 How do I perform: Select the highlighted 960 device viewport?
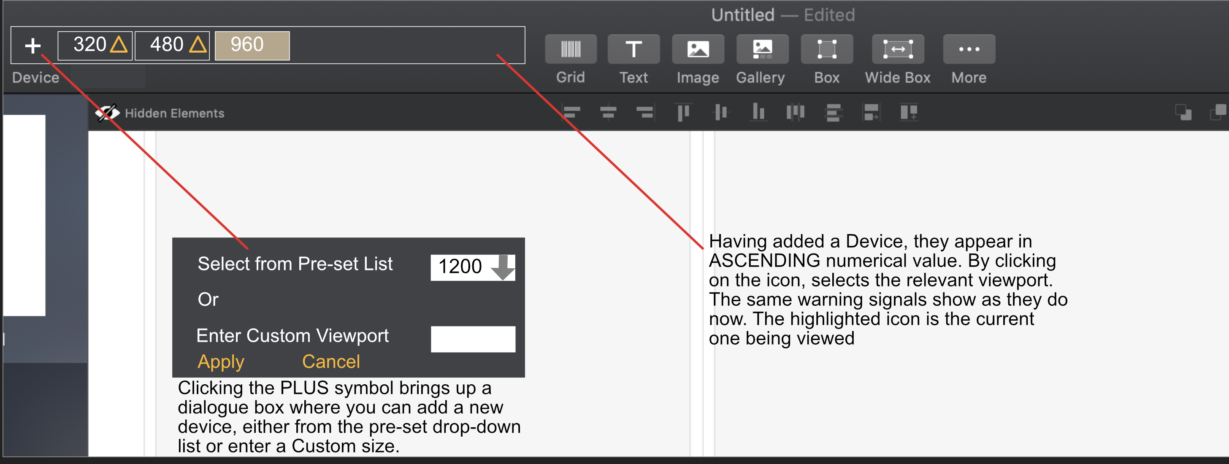[252, 45]
